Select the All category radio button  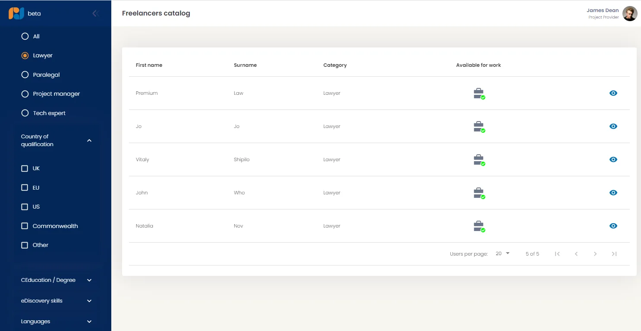click(x=25, y=36)
